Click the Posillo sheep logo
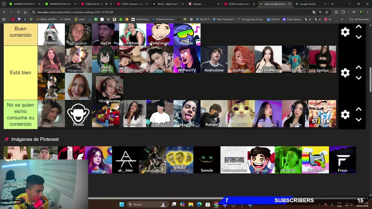Image resolution: width=372 pixels, height=209 pixels. pos(78,113)
